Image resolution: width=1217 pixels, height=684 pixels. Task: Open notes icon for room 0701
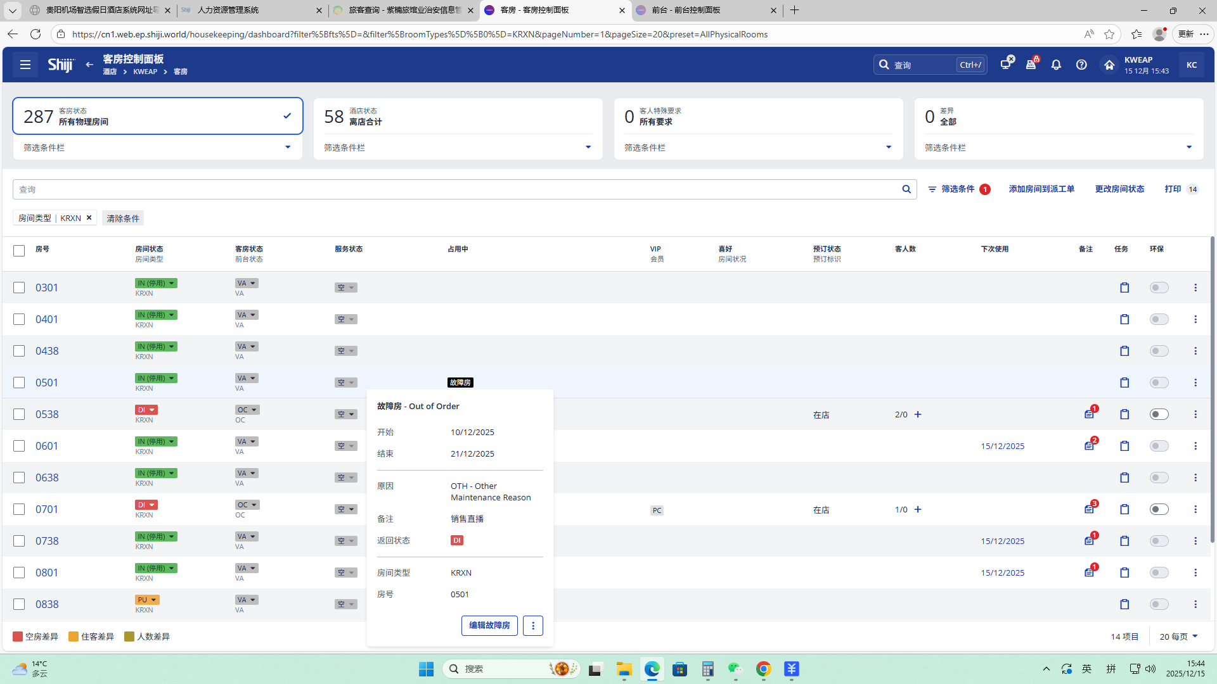[1089, 509]
